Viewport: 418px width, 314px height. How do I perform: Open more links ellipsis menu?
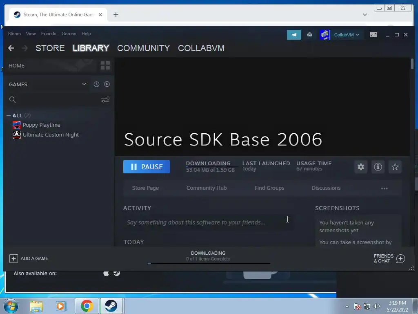[x=384, y=188]
